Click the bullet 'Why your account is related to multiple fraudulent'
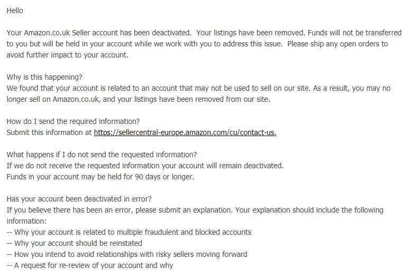 (129, 232)
